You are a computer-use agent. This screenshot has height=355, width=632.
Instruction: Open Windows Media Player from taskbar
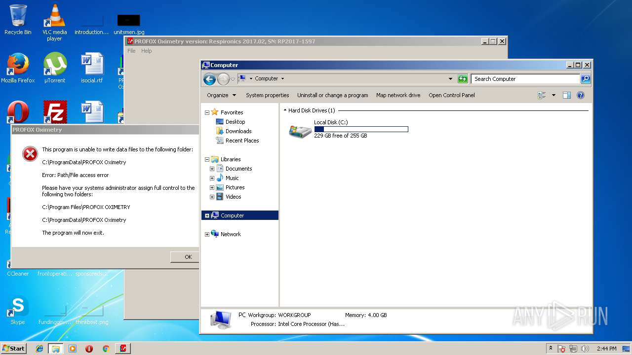click(x=73, y=349)
